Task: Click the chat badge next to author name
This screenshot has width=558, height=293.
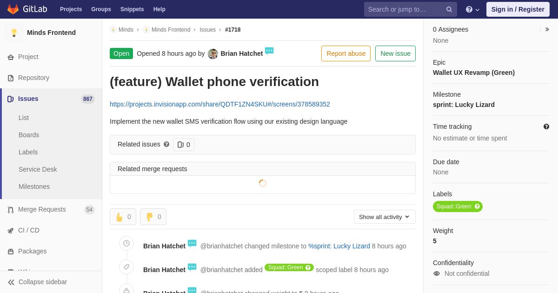Action: [269, 51]
